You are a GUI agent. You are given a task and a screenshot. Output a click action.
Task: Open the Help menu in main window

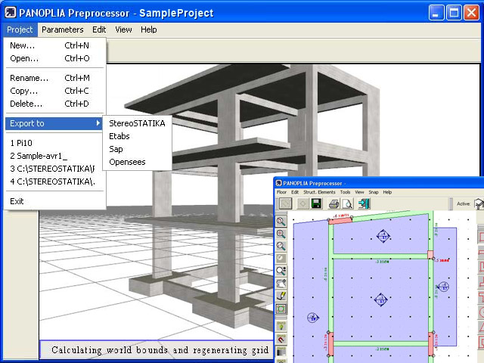pos(149,29)
